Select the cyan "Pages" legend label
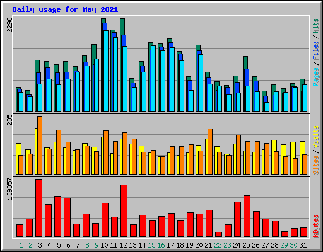 pyautogui.click(x=316, y=77)
